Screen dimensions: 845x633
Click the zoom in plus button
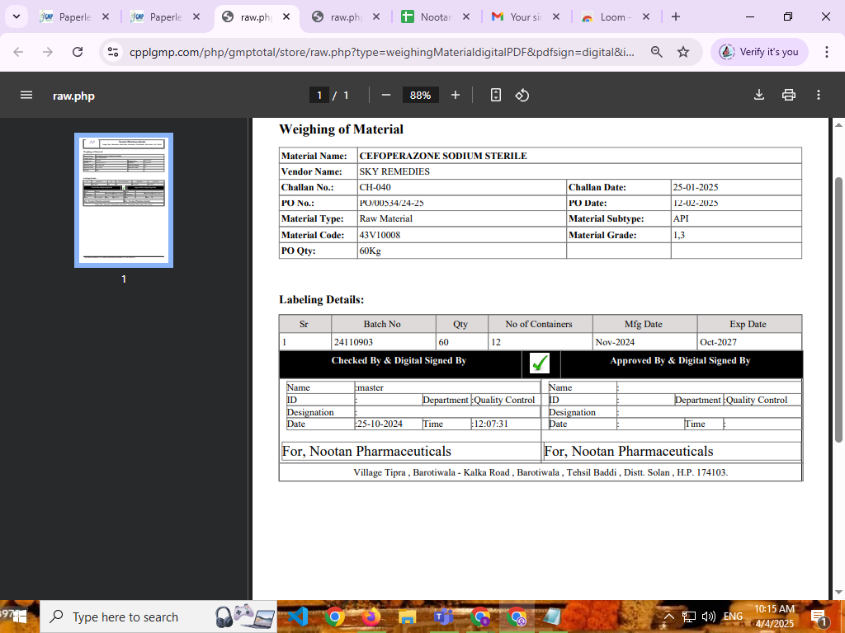click(455, 95)
